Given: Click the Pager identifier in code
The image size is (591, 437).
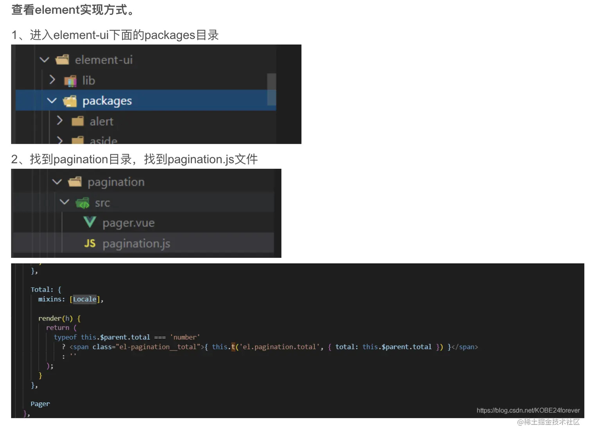Looking at the screenshot, I should point(40,404).
